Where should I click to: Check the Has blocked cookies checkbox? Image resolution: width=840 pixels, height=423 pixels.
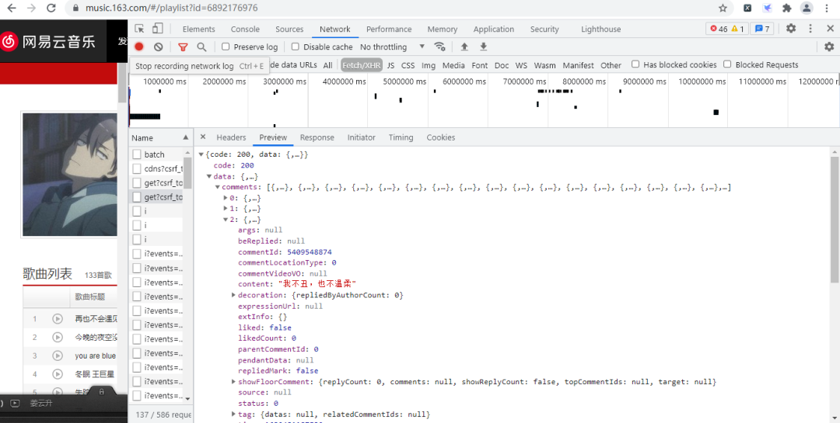click(635, 64)
